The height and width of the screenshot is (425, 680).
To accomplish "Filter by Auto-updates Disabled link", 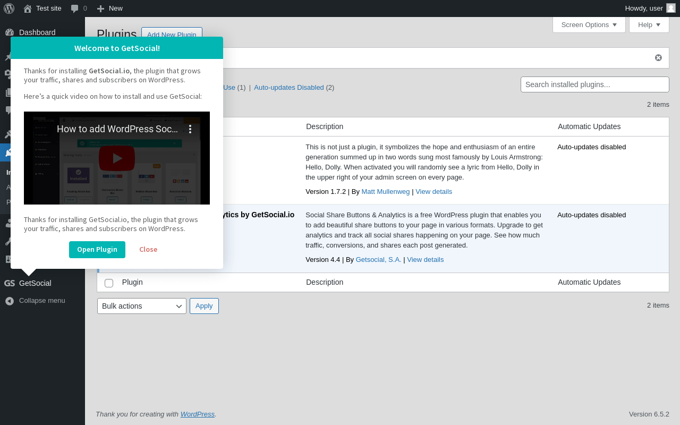I will tap(289, 88).
